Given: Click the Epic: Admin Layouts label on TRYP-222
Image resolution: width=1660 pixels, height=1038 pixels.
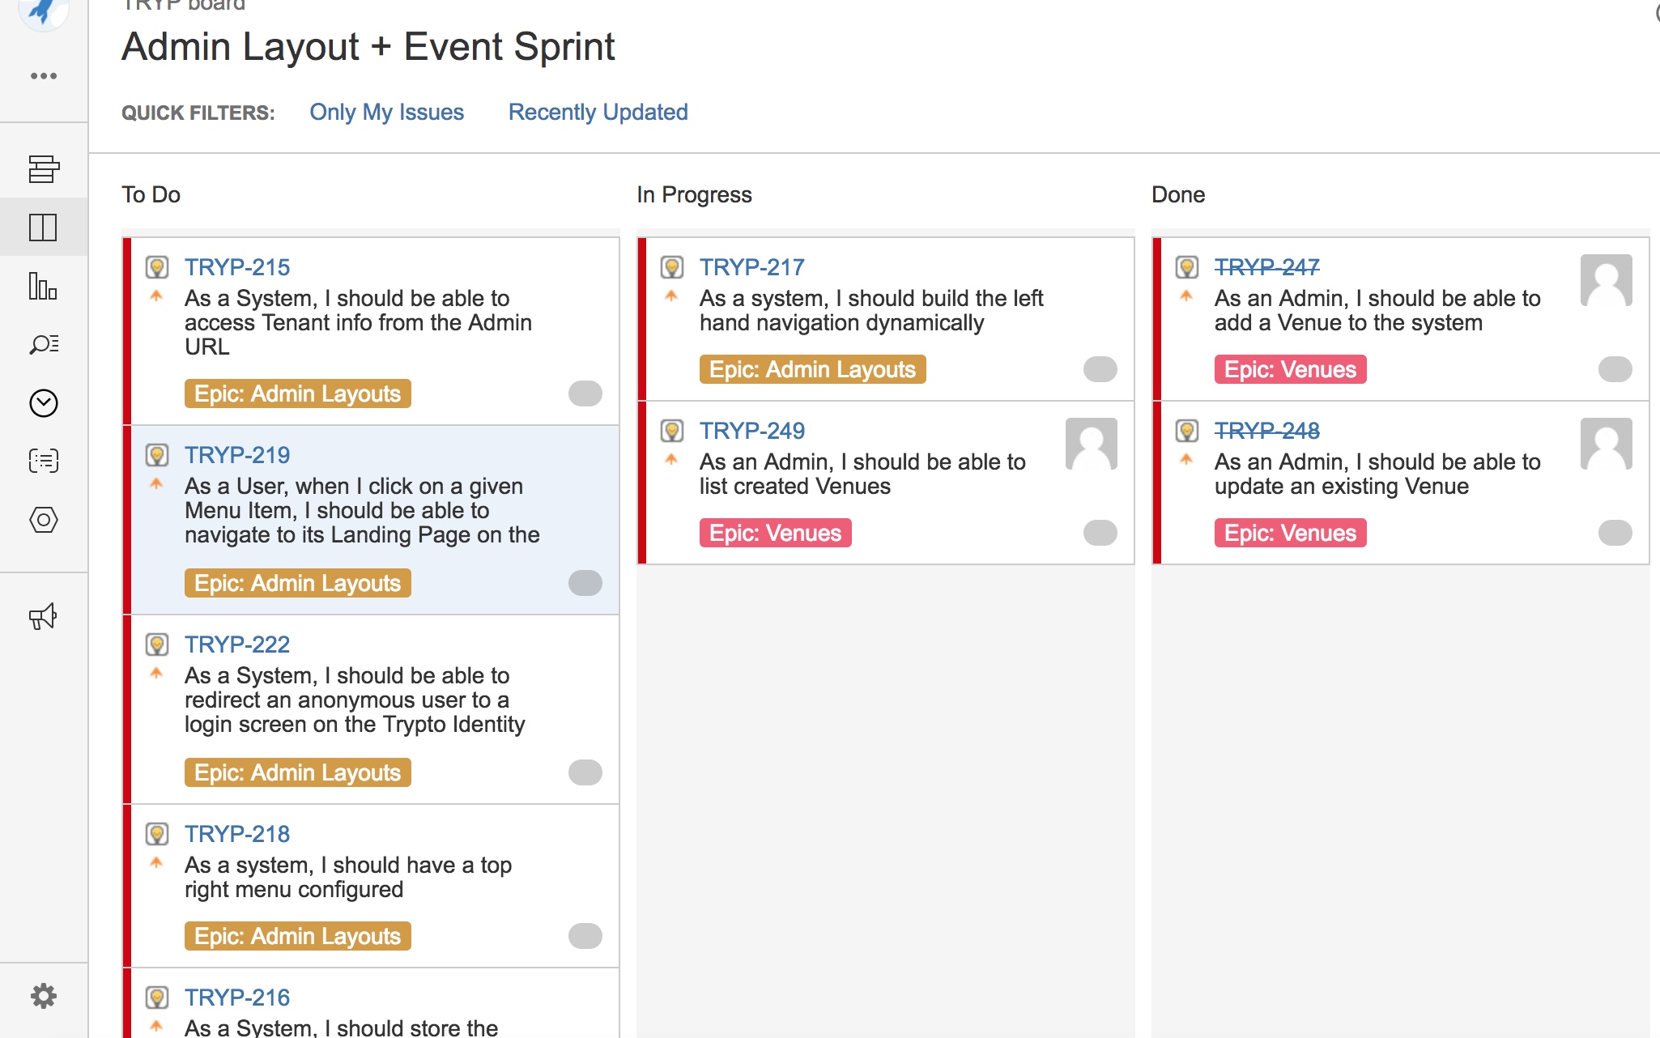Looking at the screenshot, I should [x=297, y=772].
